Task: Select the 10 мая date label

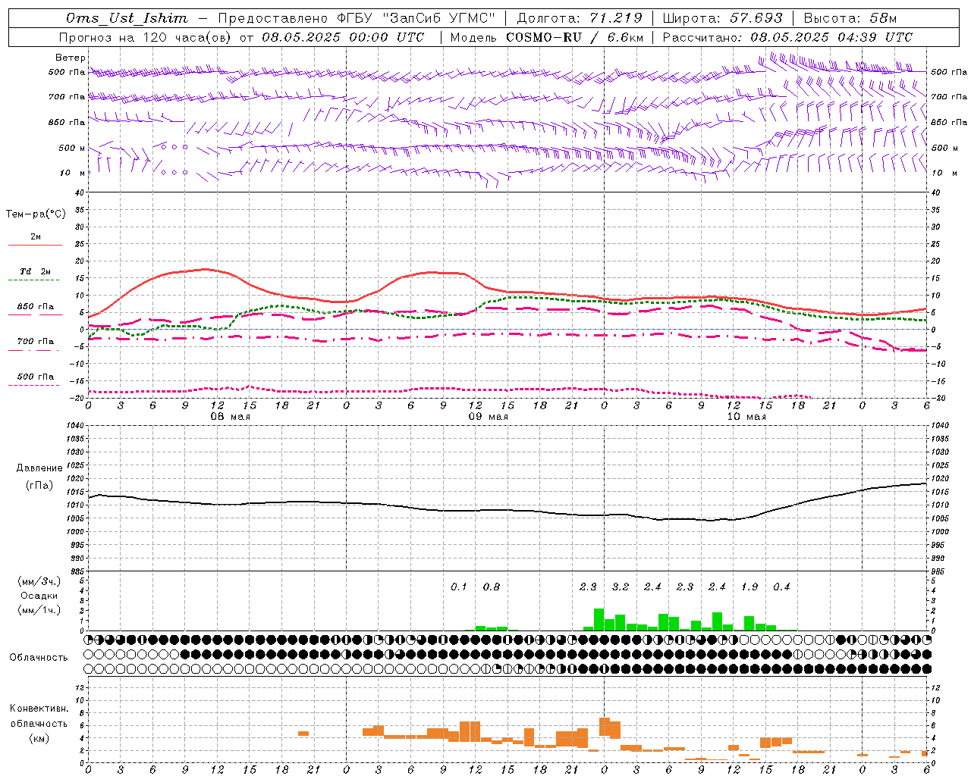Action: [746, 417]
